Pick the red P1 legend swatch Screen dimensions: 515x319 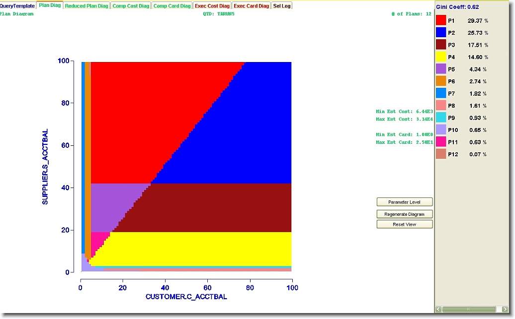pyautogui.click(x=441, y=20)
